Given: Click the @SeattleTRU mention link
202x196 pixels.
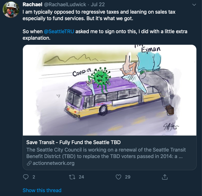Looking at the screenshot, I should [x=59, y=32].
